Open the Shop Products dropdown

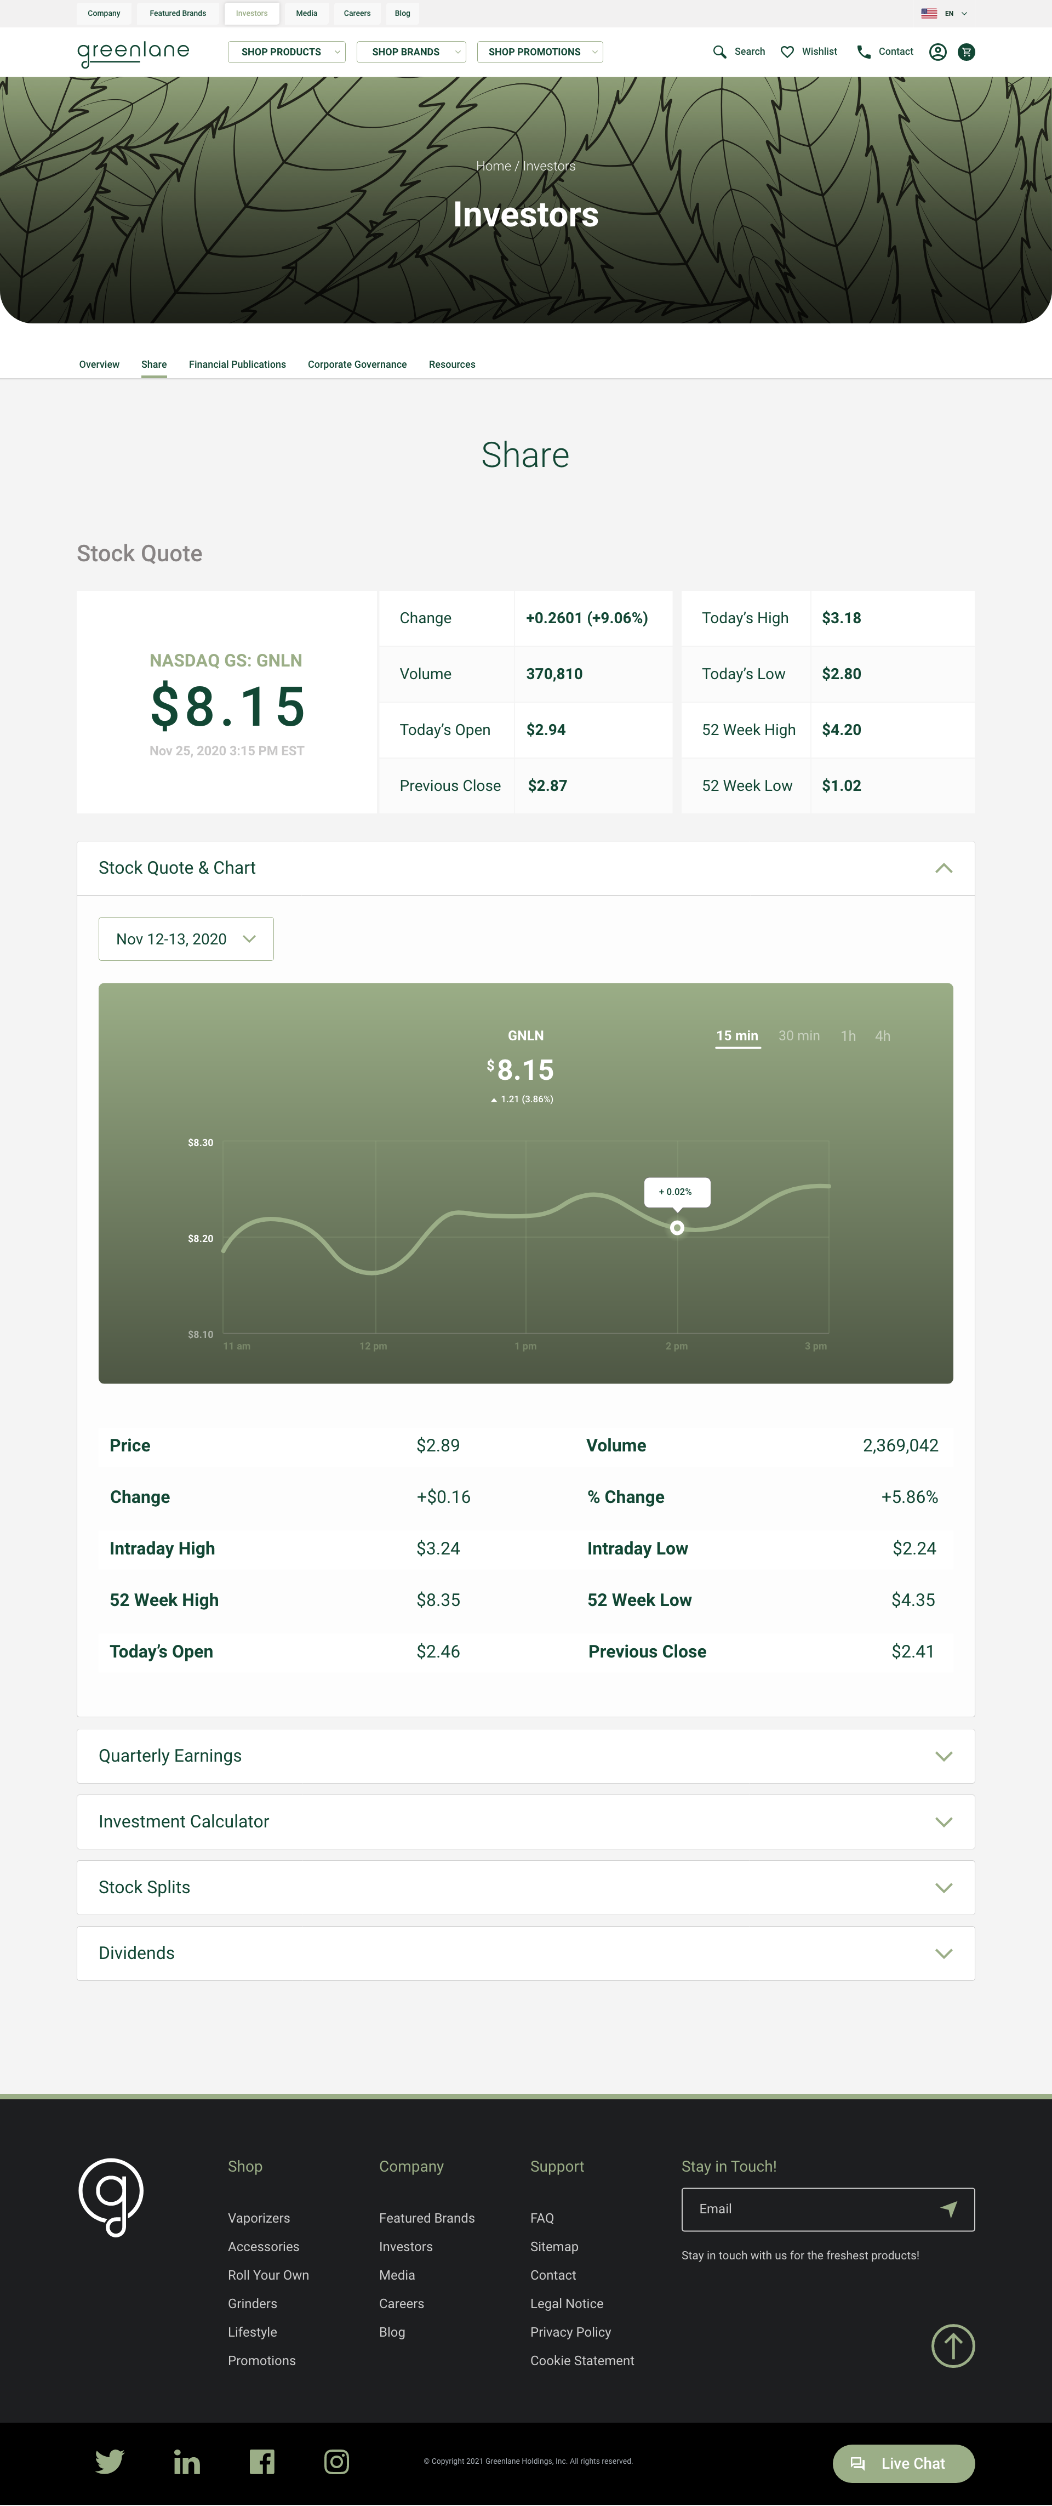(x=287, y=52)
